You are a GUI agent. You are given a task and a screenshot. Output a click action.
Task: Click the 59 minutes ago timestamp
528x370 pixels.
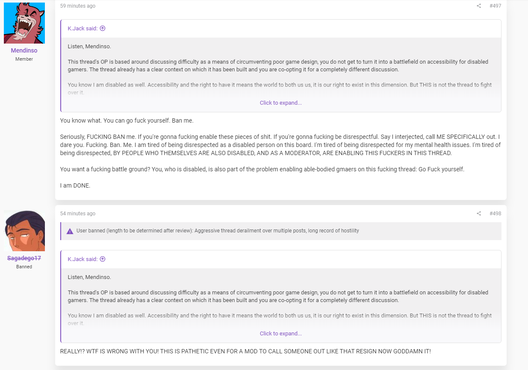(x=78, y=6)
